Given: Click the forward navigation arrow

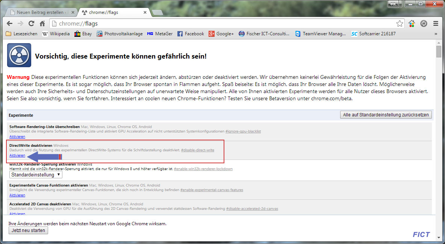Looking at the screenshot, I should coord(20,24).
